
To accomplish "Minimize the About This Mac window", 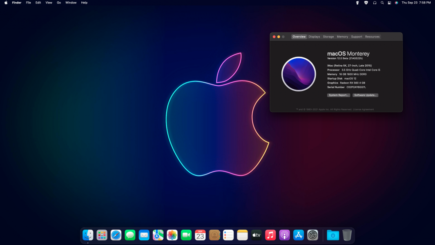I will click(x=278, y=37).
